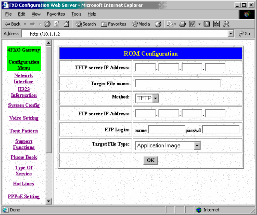257x215 pixels.
Task: Click the Media toolbar button
Action: [x=141, y=24]
